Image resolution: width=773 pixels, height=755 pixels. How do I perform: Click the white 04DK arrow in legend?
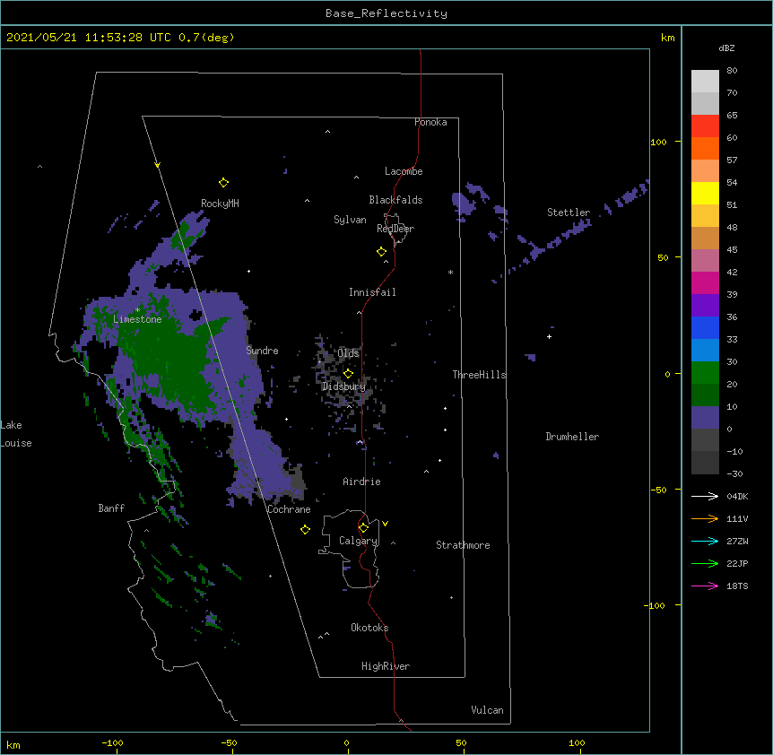pyautogui.click(x=705, y=496)
